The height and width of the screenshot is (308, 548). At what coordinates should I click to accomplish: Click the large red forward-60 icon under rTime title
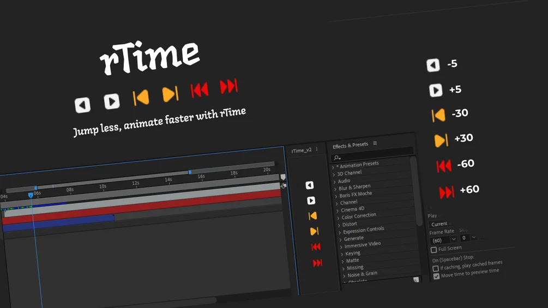pos(229,86)
